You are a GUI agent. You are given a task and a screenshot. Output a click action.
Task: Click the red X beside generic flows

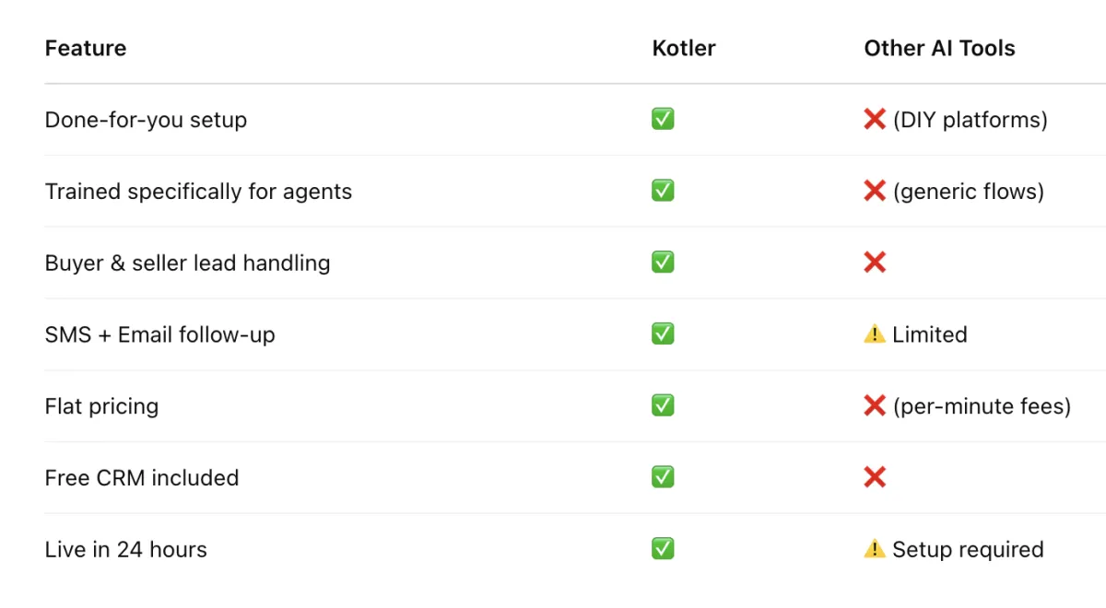875,191
